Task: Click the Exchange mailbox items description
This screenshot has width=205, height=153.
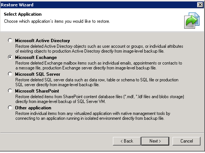Action: 99,65
